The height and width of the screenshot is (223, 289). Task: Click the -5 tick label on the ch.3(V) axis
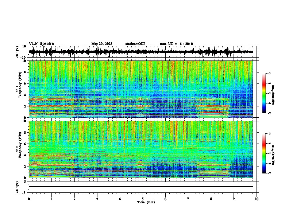[x=25, y=193]
